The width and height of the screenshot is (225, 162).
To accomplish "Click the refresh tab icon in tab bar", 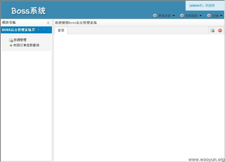I will tap(213, 30).
